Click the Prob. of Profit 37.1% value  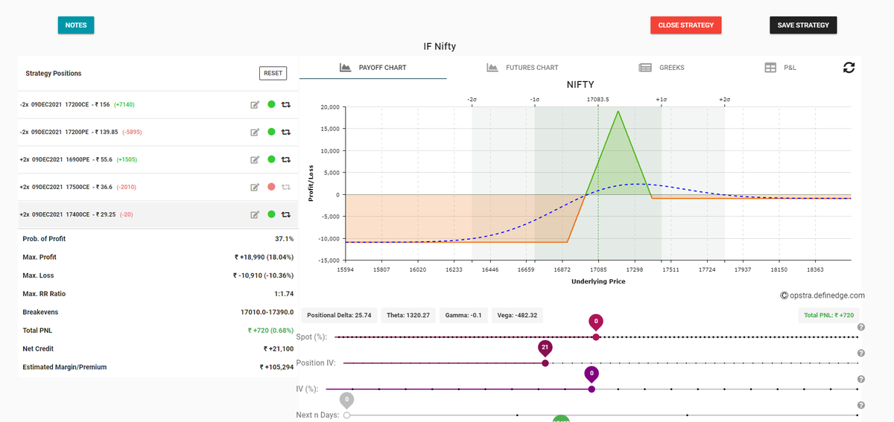[x=285, y=239]
